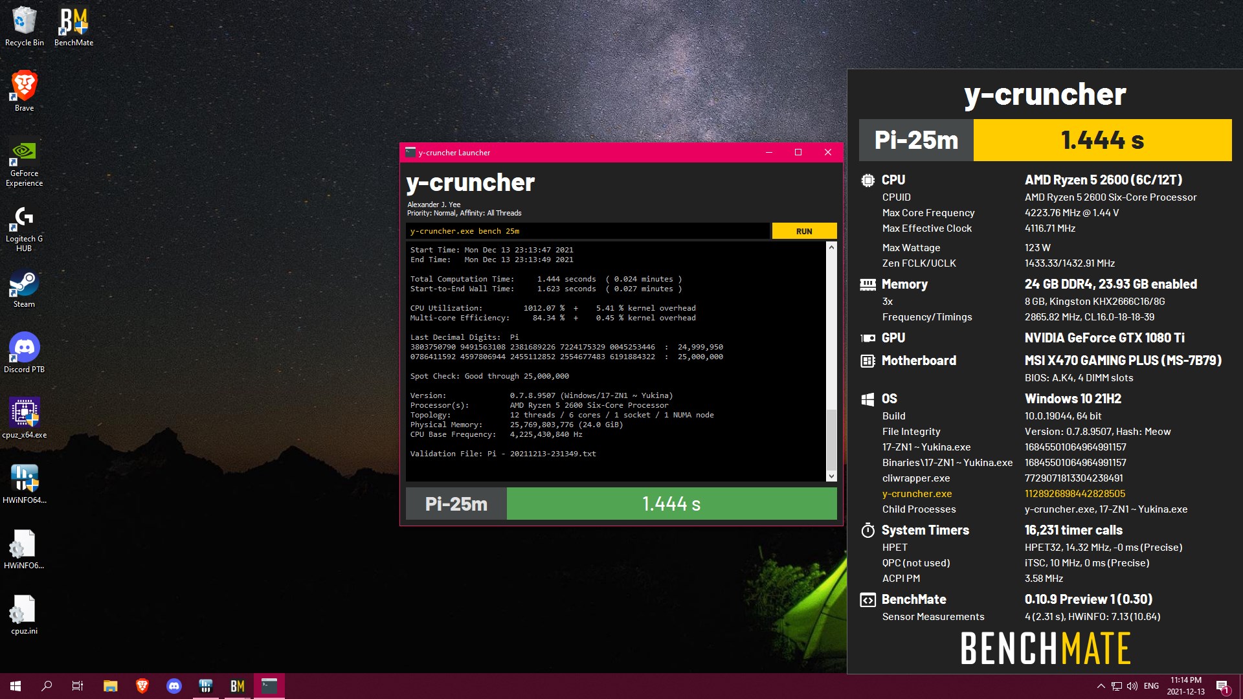Select the cpuz_x64.exe desktop icon
The width and height of the screenshot is (1243, 699).
click(x=24, y=419)
